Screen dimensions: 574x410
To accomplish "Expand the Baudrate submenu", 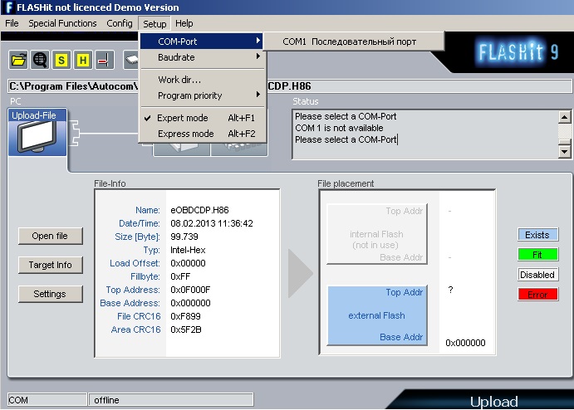I will click(203, 57).
